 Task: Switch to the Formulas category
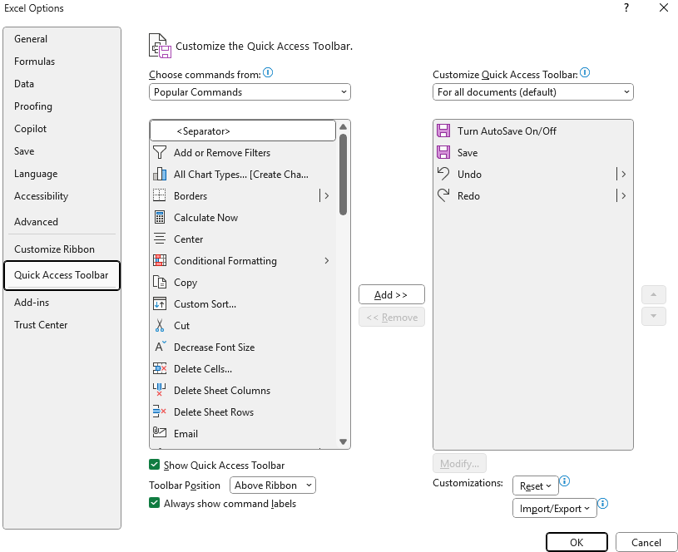[x=62, y=62]
